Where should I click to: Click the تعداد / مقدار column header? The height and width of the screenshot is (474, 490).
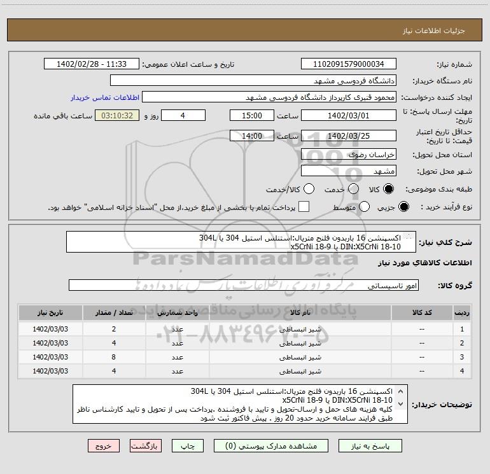coord(114,312)
